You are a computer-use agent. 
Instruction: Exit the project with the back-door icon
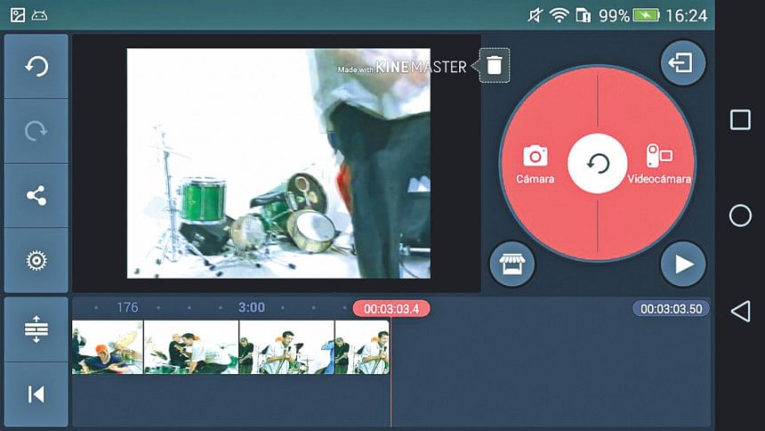(682, 64)
